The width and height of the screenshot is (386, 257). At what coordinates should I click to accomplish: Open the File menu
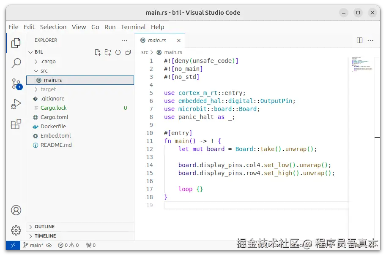[14, 27]
